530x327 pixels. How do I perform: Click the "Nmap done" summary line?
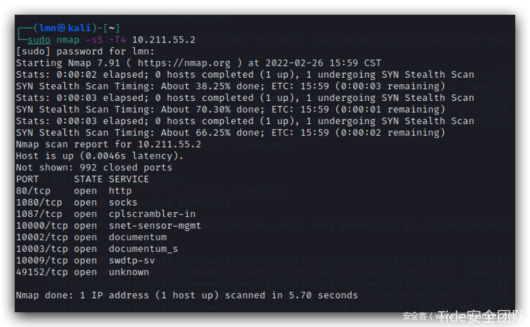(x=187, y=295)
